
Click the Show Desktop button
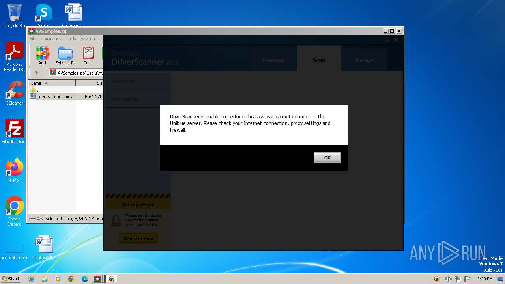pyautogui.click(x=500, y=279)
